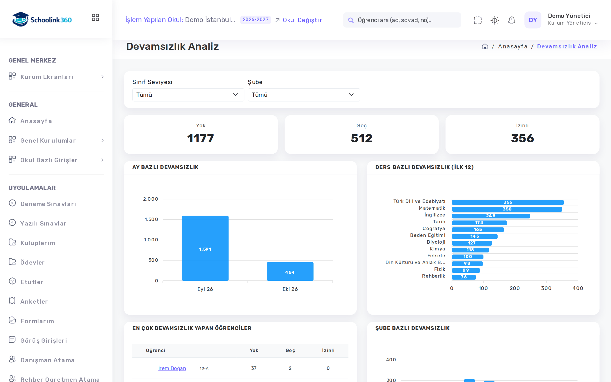
Task: Click the Yazılı Sınavlar icon
Action: point(12,223)
